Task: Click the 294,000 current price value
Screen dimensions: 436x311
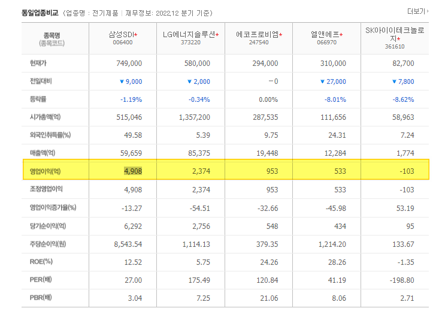Action: [x=265, y=64]
